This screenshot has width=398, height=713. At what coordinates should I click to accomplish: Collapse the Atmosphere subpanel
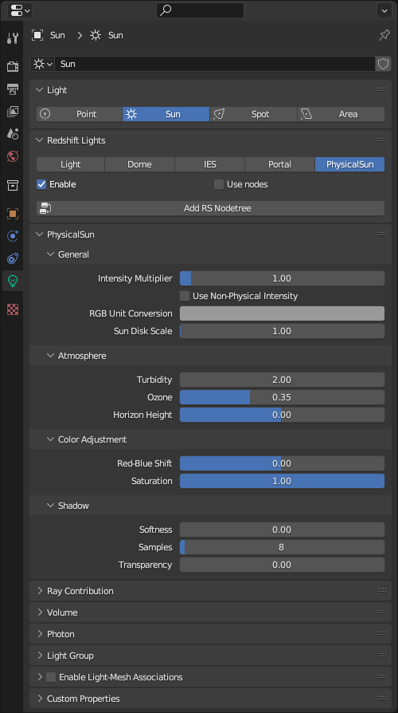pos(50,356)
